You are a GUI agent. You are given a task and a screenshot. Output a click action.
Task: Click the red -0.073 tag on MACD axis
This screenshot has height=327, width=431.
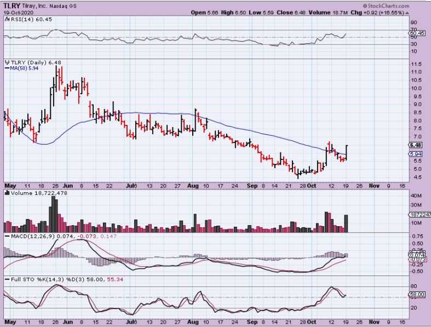pos(418,259)
